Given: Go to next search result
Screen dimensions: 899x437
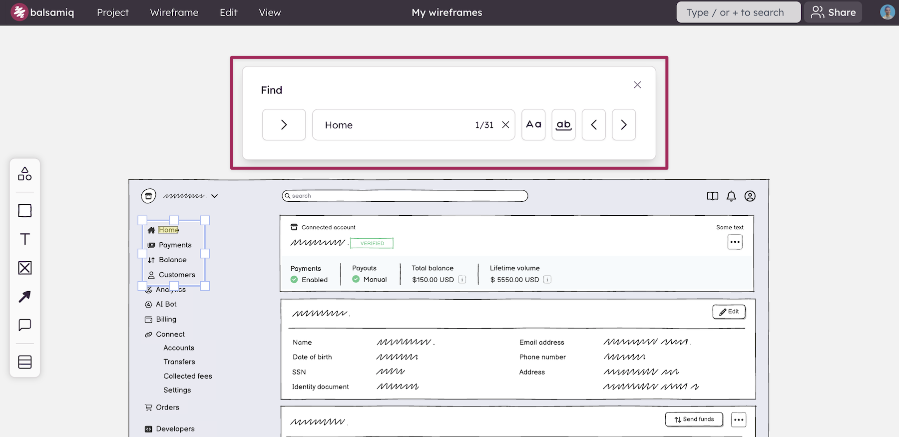Looking at the screenshot, I should coord(624,125).
